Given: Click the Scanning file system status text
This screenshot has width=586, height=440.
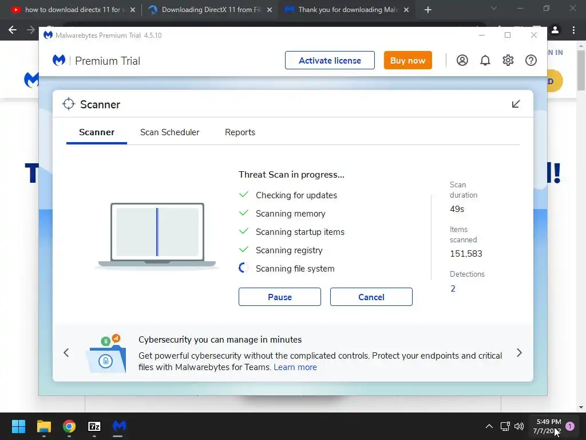Looking at the screenshot, I should point(295,269).
